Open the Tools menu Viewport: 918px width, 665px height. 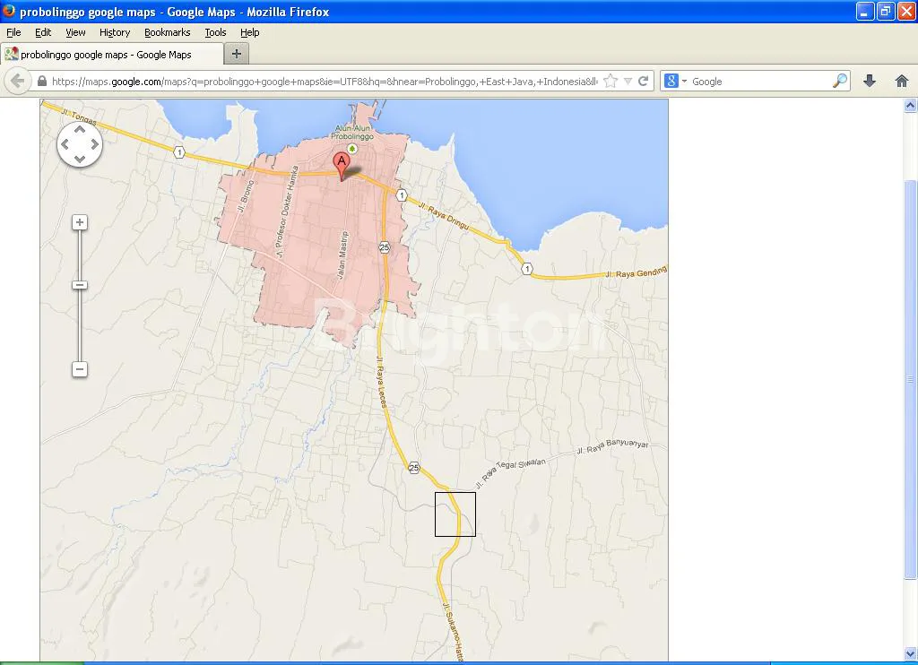pyautogui.click(x=215, y=32)
